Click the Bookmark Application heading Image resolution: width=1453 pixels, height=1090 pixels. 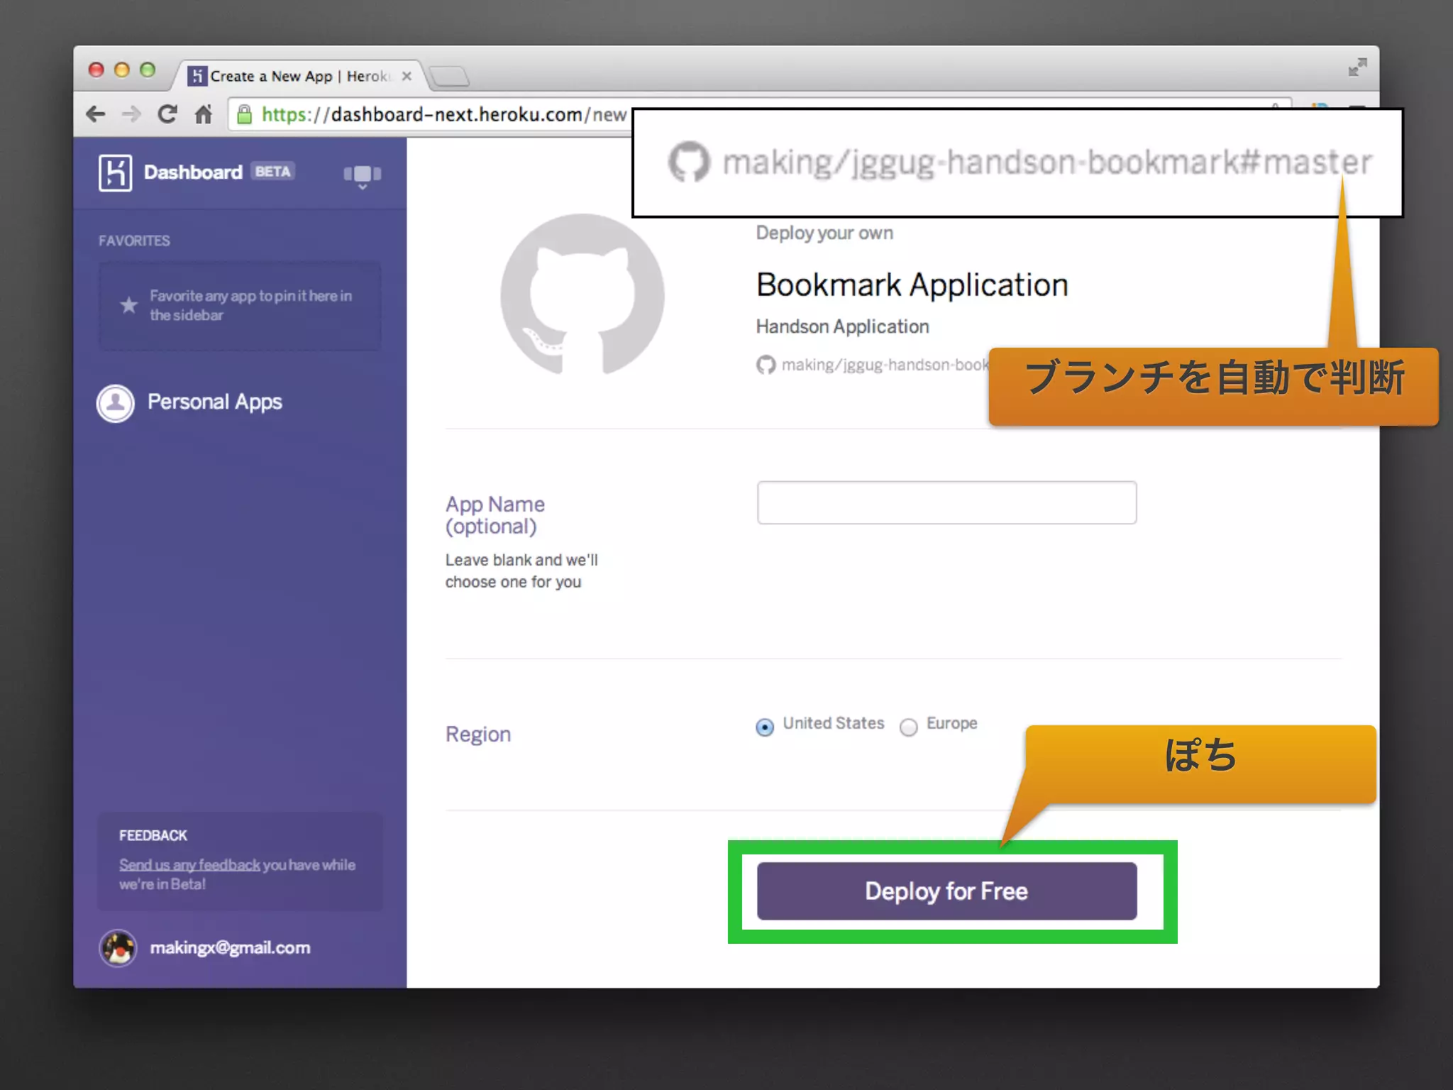912,285
